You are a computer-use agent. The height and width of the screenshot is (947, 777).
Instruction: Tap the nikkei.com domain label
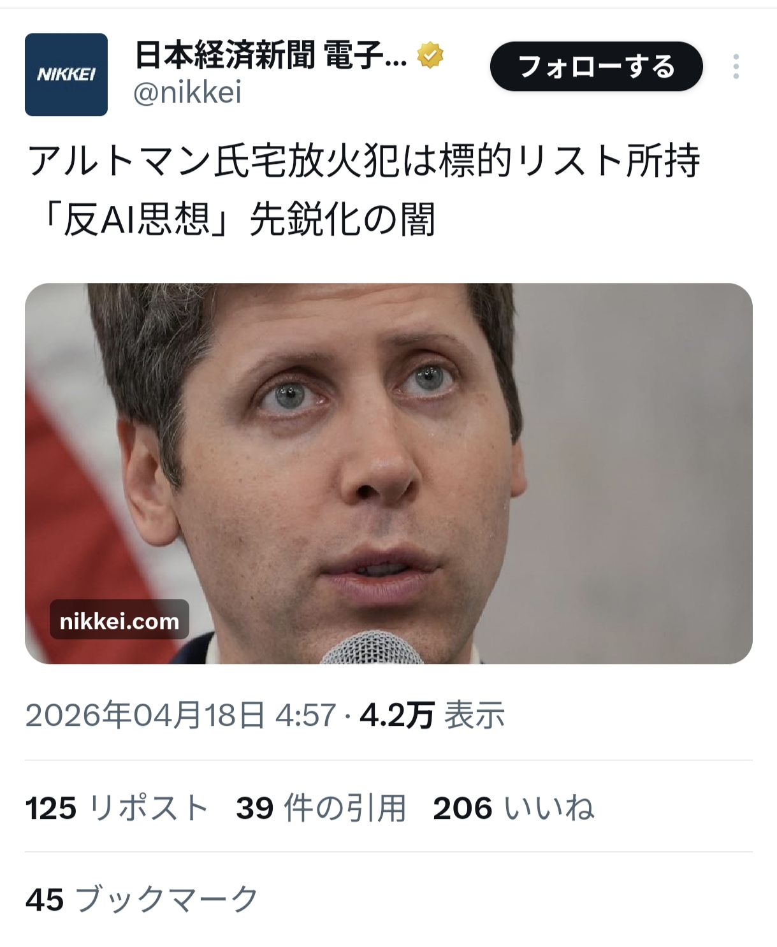point(119,620)
